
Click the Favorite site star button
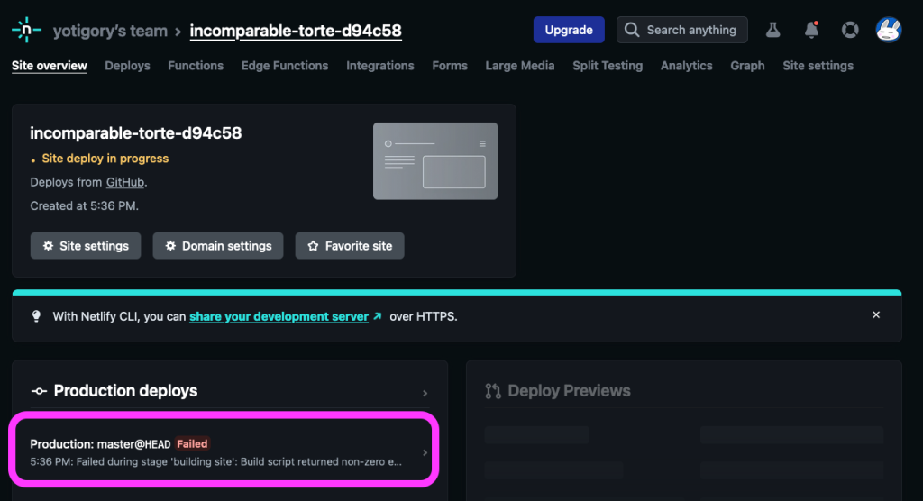coord(350,246)
